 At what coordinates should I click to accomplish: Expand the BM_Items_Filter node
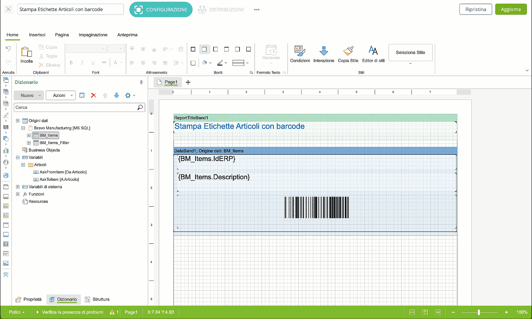pyautogui.click(x=29, y=143)
